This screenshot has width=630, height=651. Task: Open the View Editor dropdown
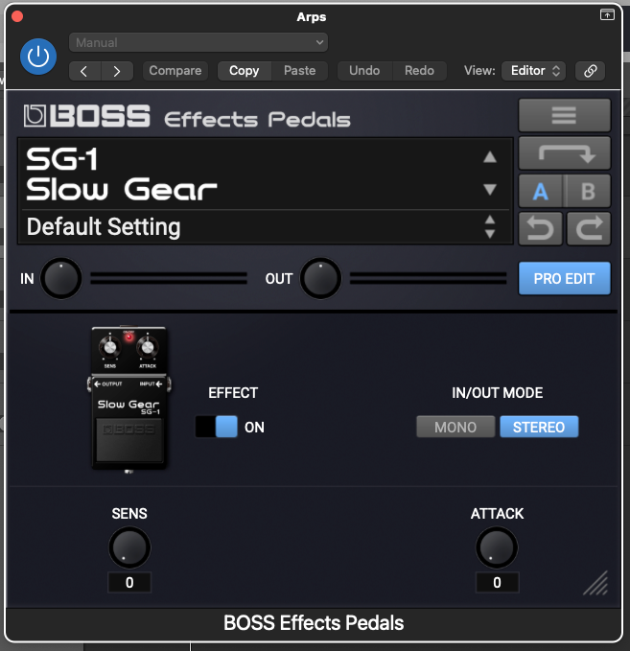(x=534, y=71)
